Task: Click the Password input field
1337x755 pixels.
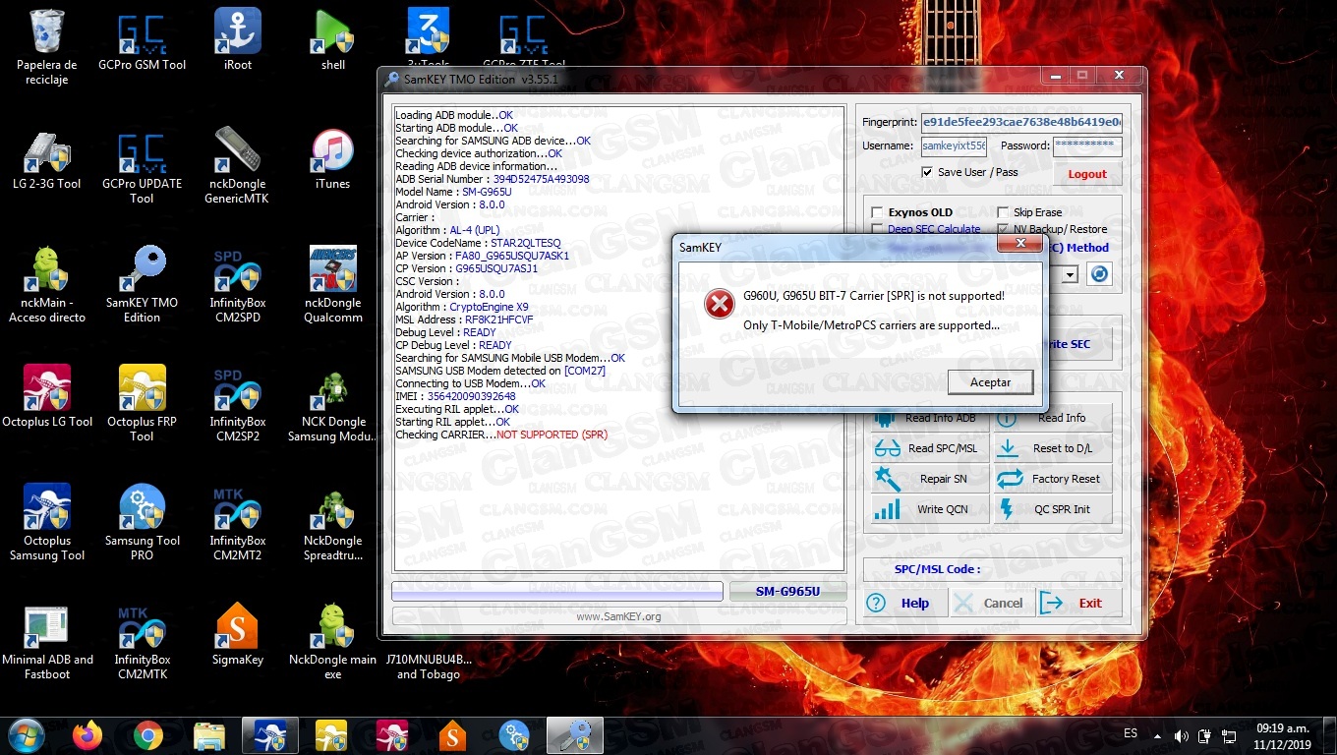Action: tap(1087, 145)
